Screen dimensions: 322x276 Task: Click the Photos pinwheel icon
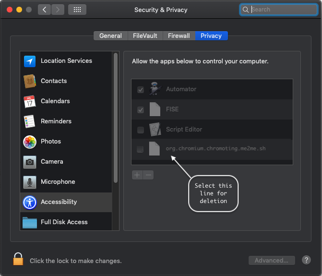pos(30,142)
